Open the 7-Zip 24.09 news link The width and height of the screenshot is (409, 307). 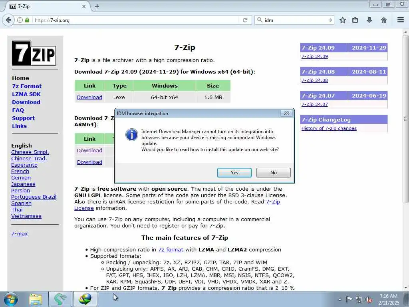pos(315,56)
